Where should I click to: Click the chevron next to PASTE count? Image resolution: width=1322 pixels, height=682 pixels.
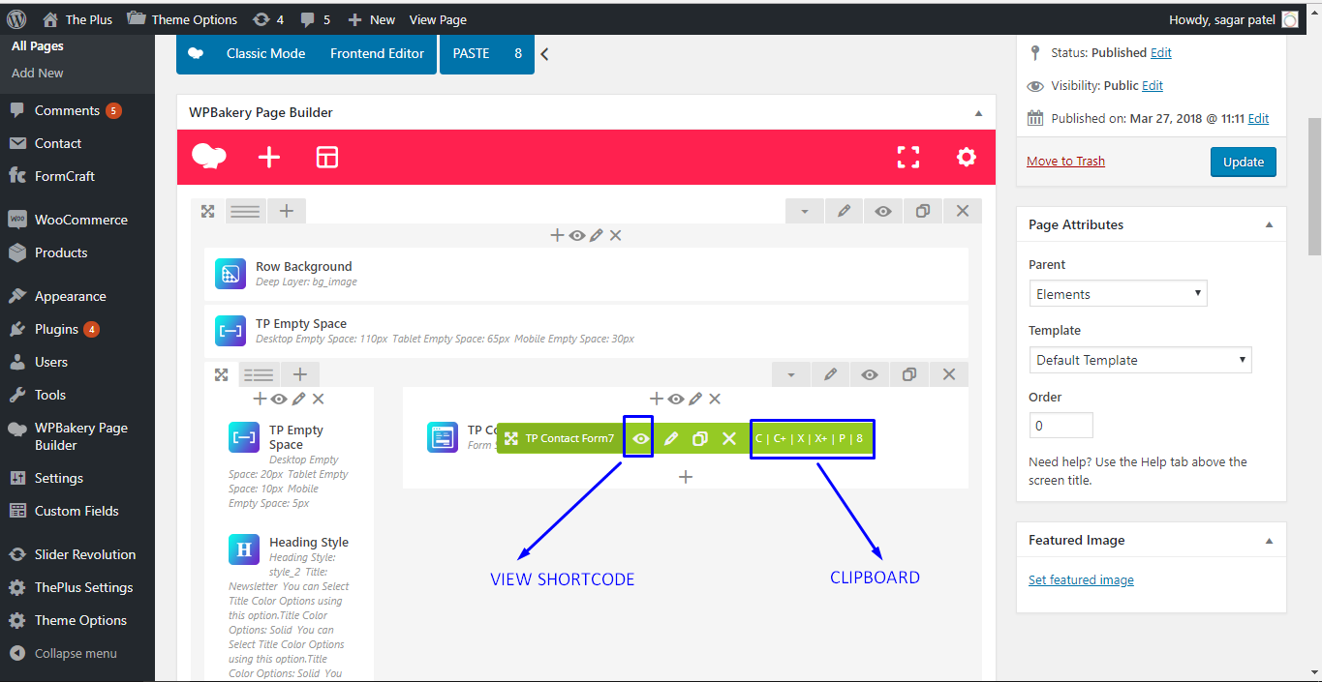point(544,54)
